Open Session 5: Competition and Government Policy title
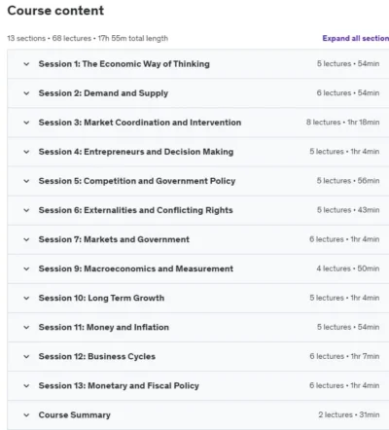Screen dimensions: 389x430 [137, 181]
